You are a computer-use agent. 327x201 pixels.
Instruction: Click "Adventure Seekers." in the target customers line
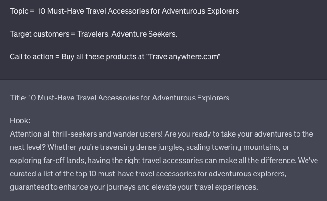click(144, 34)
